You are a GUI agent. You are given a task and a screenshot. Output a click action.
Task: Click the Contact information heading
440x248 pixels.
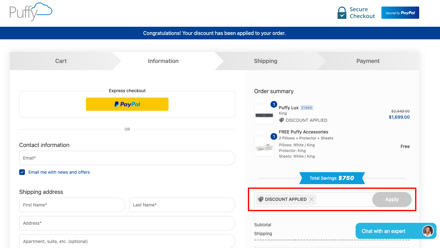44,145
